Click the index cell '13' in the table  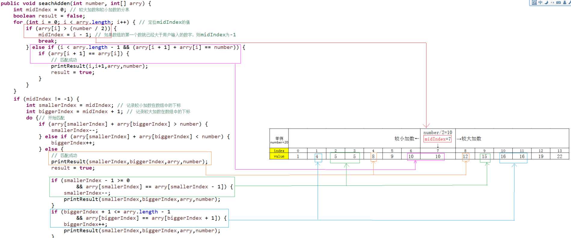coord(560,151)
